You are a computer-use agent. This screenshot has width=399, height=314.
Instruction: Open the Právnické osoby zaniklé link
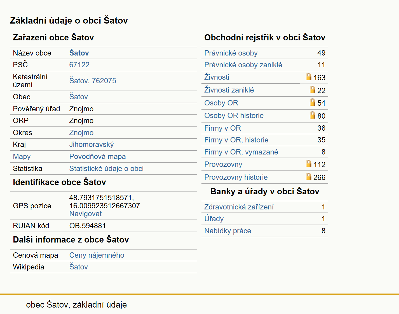point(243,65)
